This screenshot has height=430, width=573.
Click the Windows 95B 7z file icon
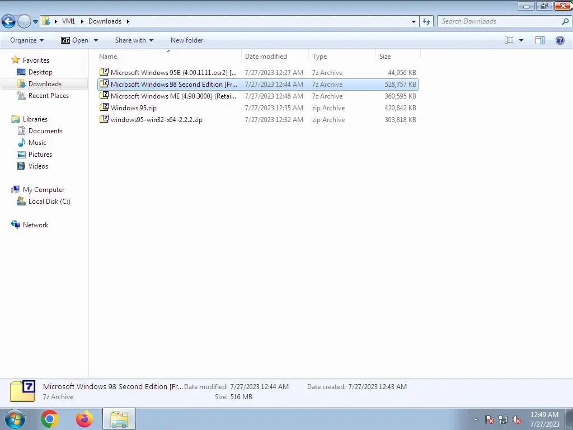coord(104,72)
